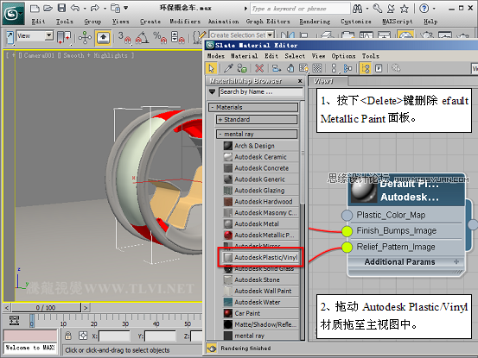Expand the Standard materials group
Screen dimensions: 478x358
[x=257, y=120]
